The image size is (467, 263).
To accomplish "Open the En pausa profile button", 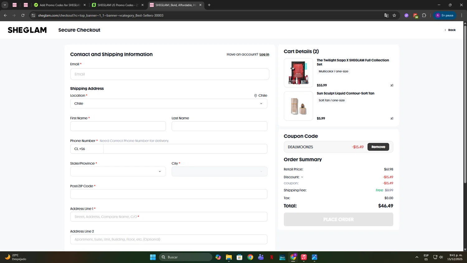I will pos(445,15).
